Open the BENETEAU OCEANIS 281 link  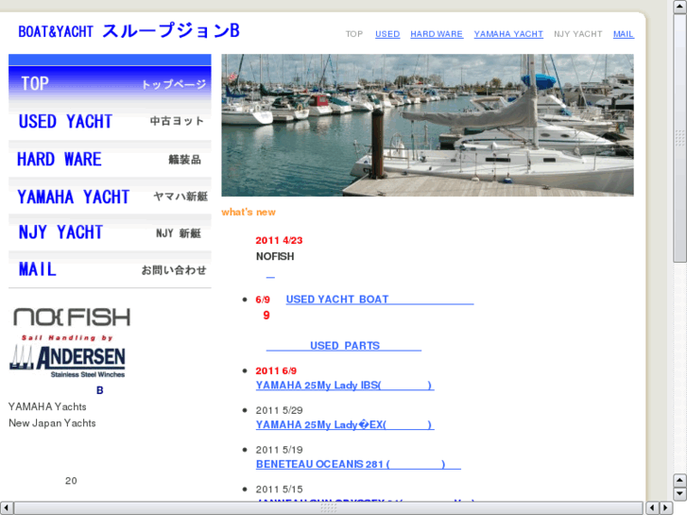pos(358,464)
